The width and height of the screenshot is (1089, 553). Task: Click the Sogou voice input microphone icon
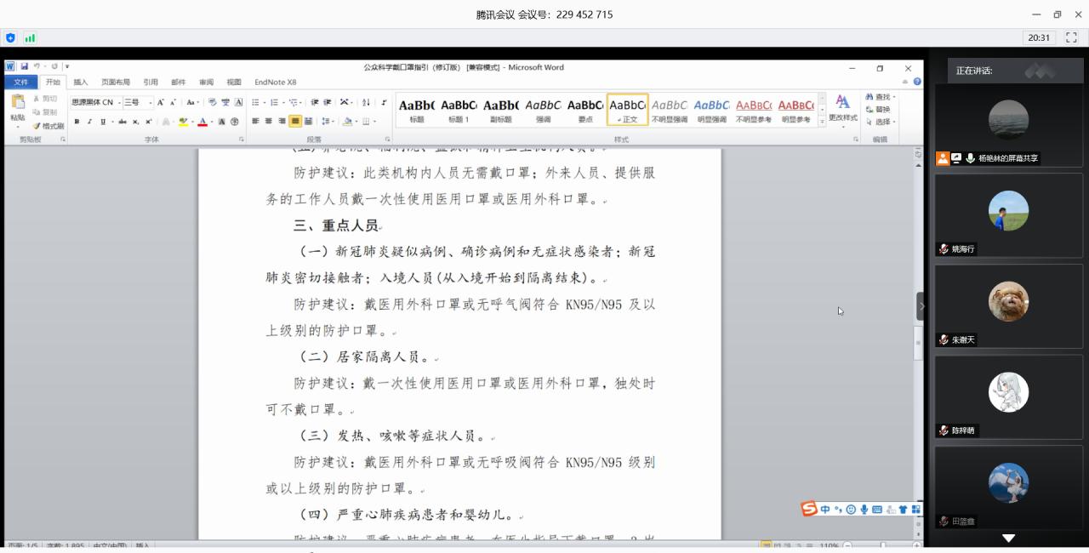(x=864, y=509)
